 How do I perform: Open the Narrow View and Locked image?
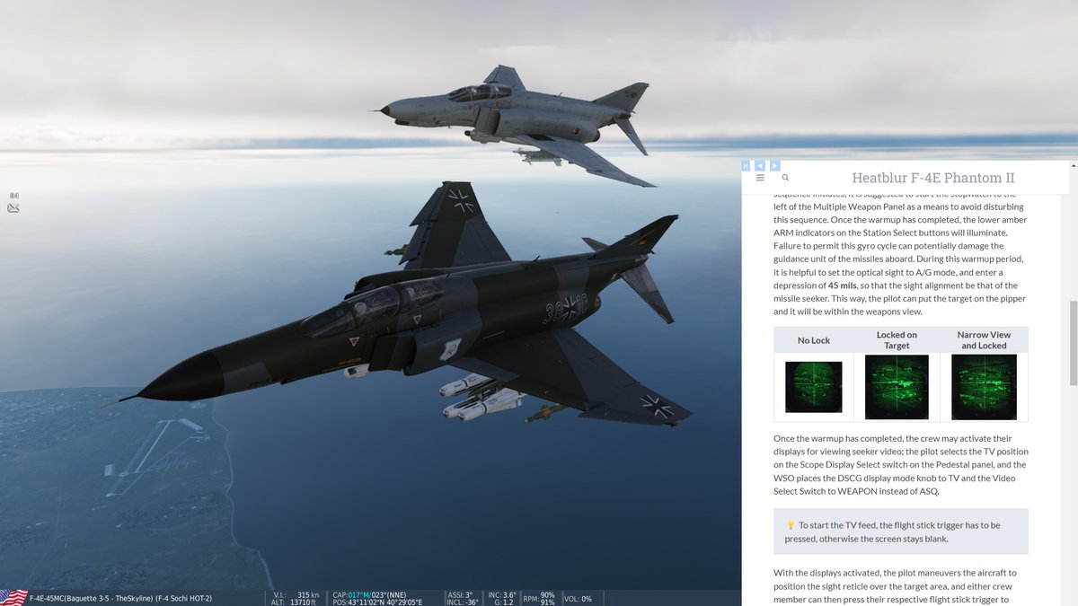(984, 387)
